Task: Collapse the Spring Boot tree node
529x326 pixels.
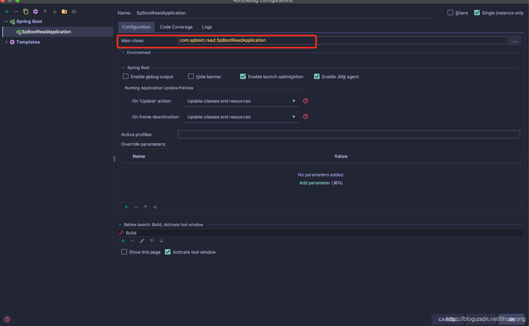Action: click(6, 21)
